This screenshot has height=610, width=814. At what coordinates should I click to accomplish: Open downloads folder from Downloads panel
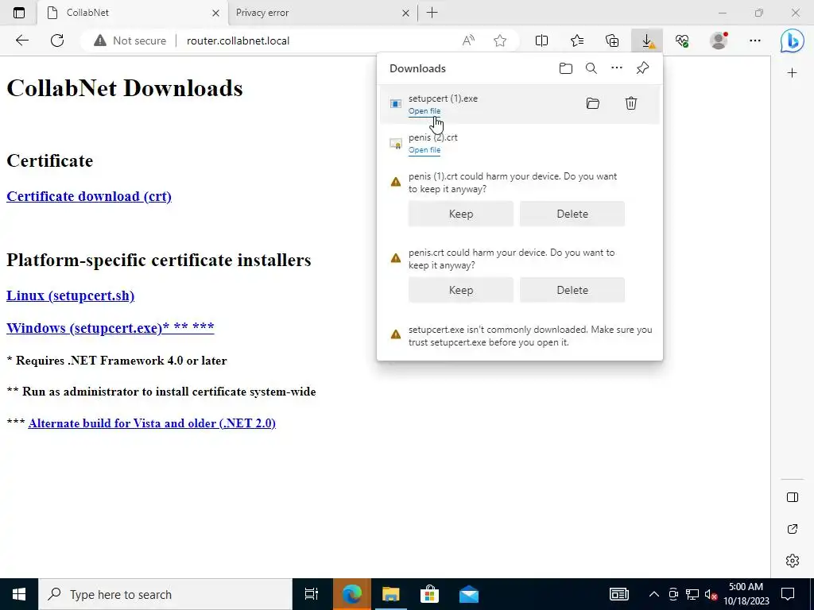[566, 68]
